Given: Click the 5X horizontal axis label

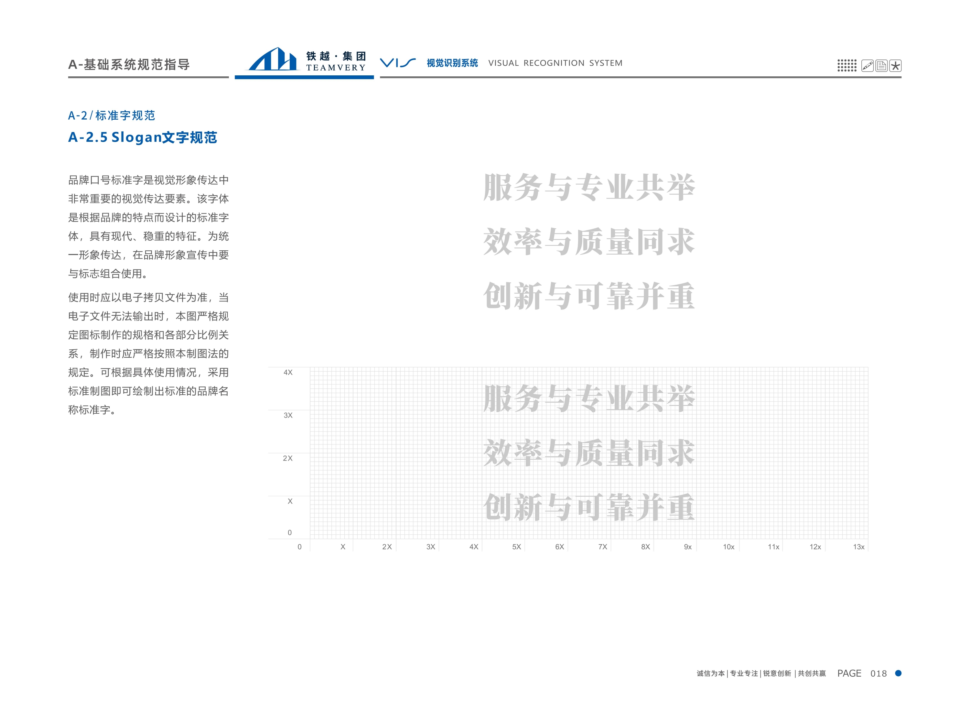Looking at the screenshot, I should tap(516, 547).
